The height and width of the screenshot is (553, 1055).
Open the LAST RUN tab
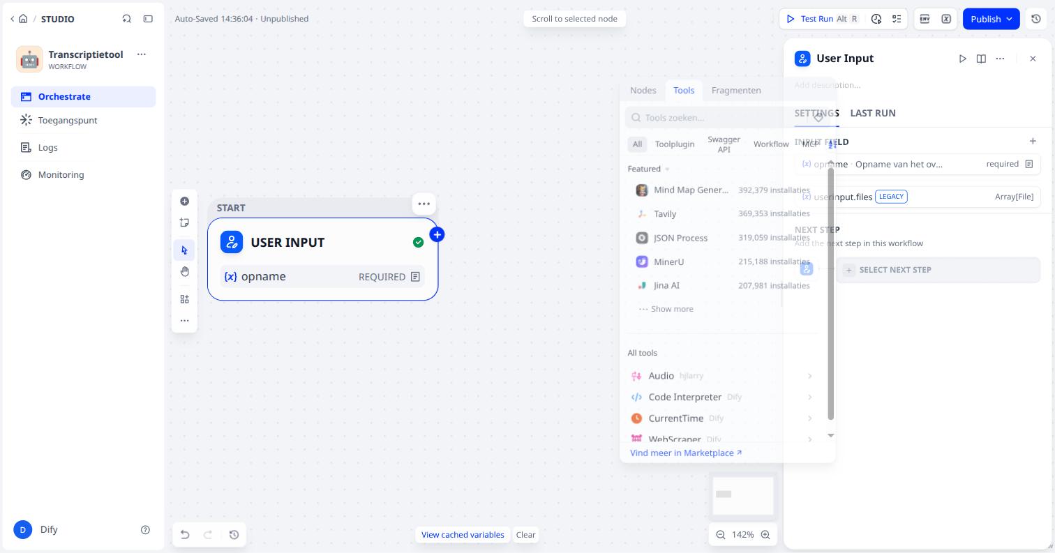click(x=873, y=113)
